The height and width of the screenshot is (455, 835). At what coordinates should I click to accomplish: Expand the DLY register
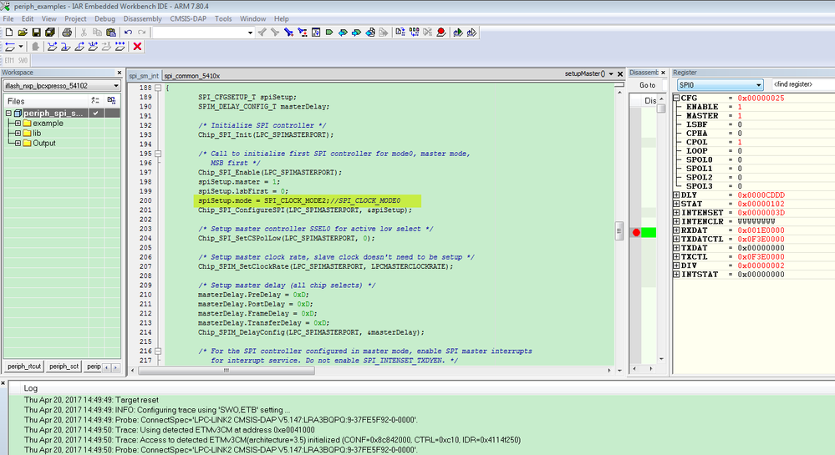coord(676,195)
